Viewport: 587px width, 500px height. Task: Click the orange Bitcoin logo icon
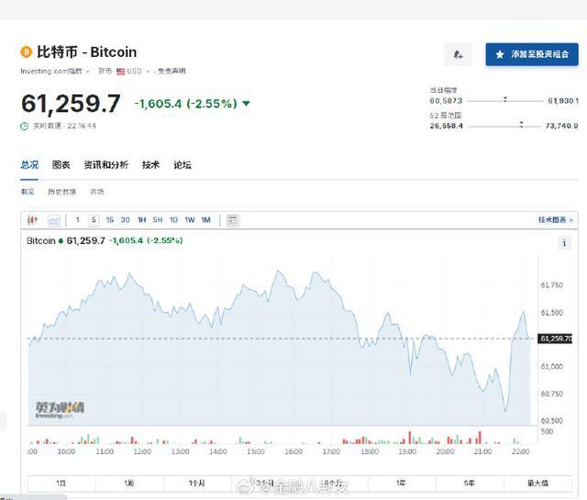27,51
